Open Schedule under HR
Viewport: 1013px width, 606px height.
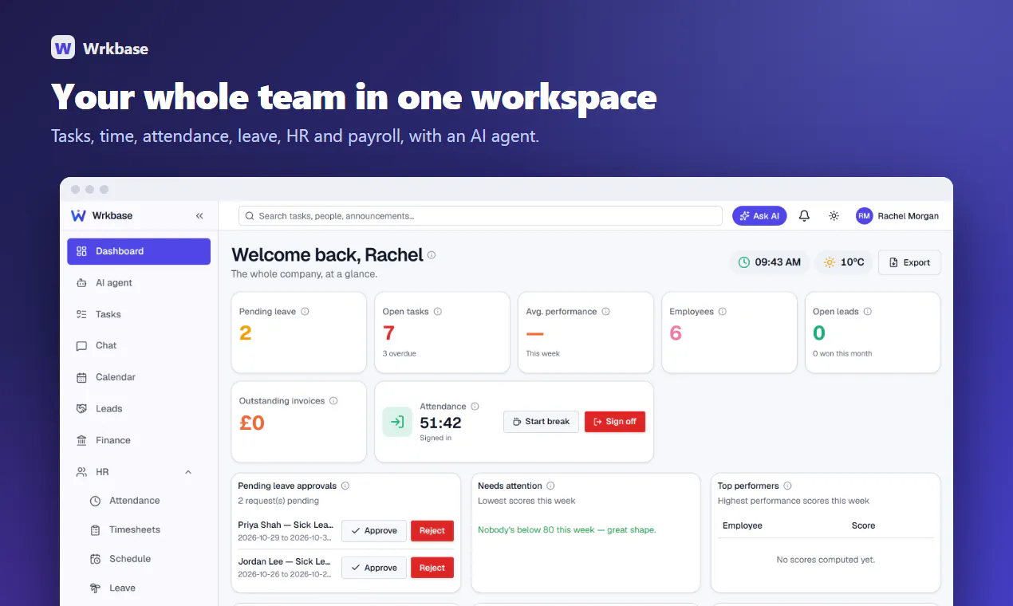145,559
